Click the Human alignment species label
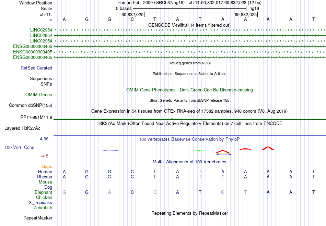Screen dimensions: 326x226 pyautogui.click(x=45, y=172)
